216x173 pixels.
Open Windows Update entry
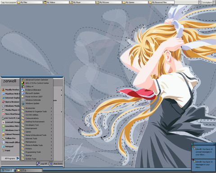coord(37,104)
